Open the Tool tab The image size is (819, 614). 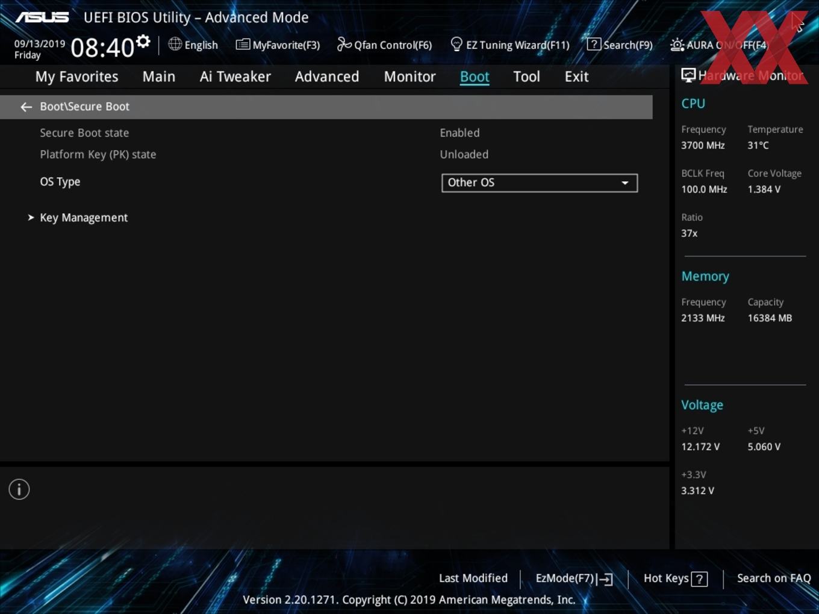point(526,77)
